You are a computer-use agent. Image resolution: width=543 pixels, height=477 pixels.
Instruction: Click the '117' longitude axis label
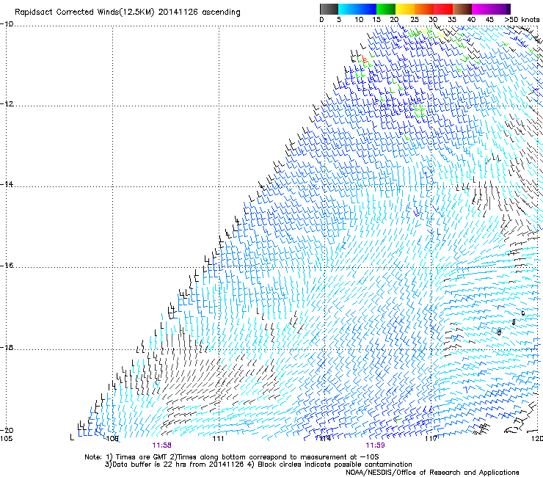tap(431, 439)
